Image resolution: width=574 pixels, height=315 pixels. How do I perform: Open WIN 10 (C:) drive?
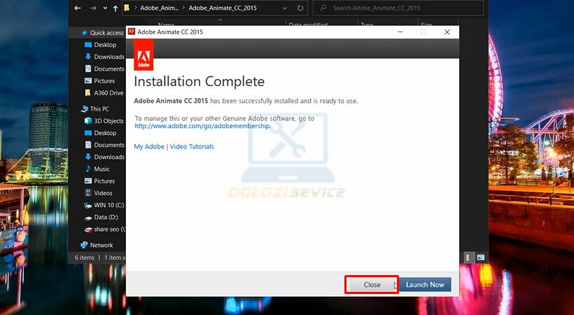(104, 205)
